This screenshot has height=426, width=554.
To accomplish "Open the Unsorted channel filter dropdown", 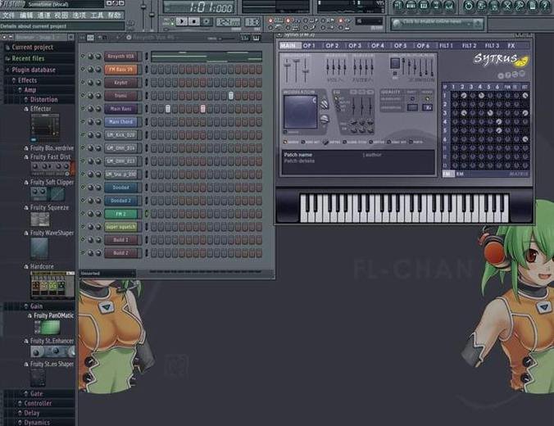I will pos(107,273).
